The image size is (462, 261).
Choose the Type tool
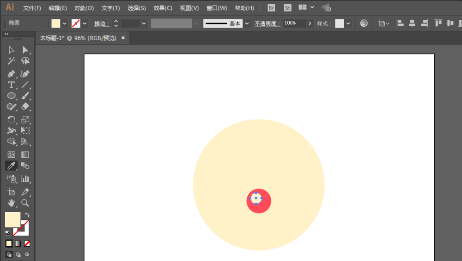pos(12,85)
